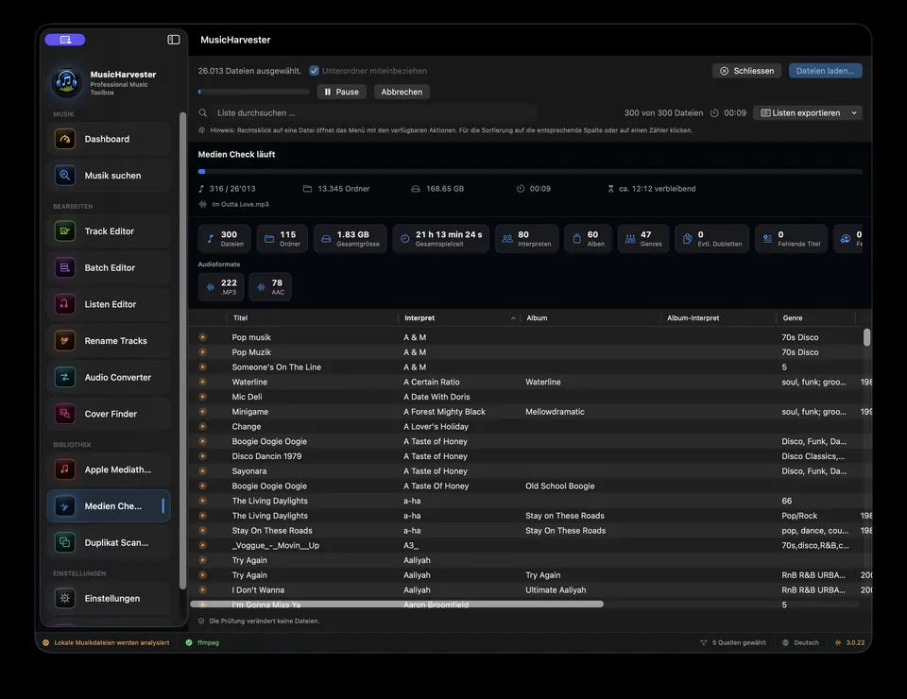Play the Stay On These Roads track
Image resolution: width=907 pixels, height=699 pixels.
pyautogui.click(x=202, y=530)
